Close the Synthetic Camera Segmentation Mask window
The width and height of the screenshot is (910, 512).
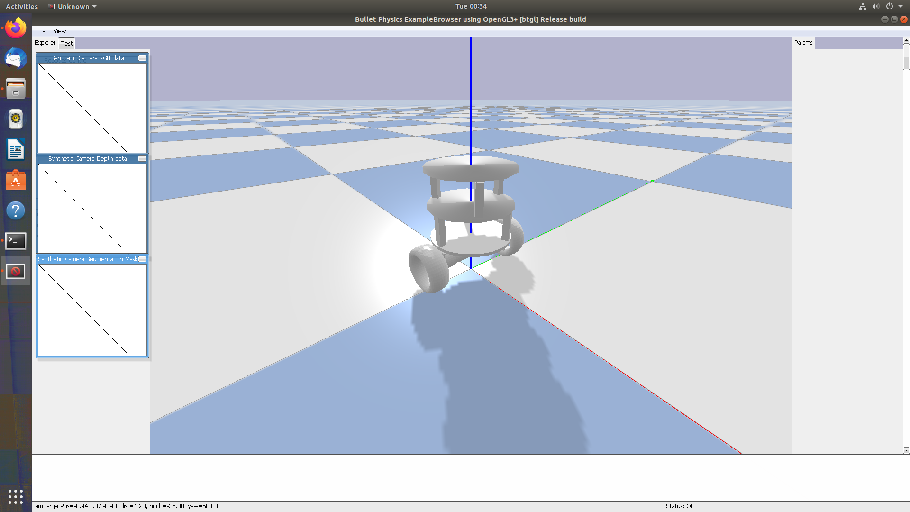[142, 259]
